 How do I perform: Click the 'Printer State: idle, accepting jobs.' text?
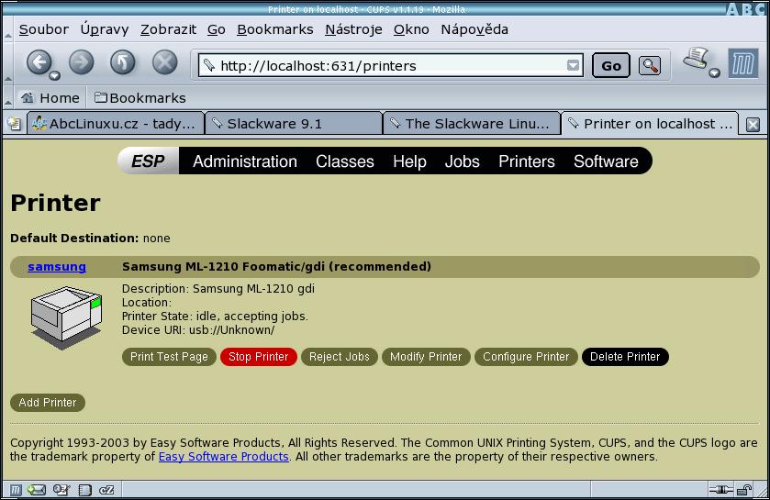pyautogui.click(x=215, y=316)
